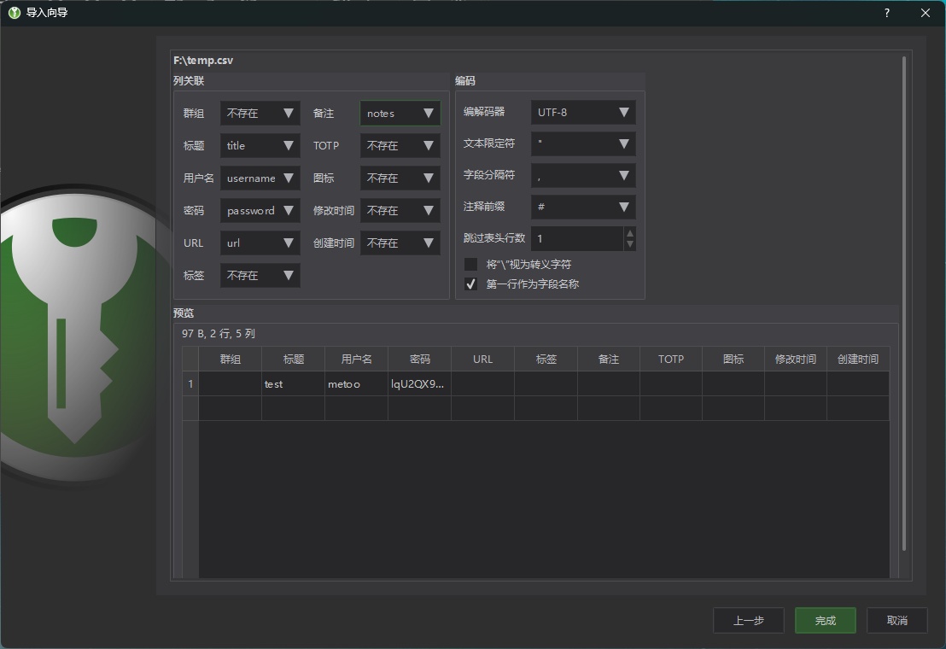Open the 文本限定符 dropdown

point(583,143)
